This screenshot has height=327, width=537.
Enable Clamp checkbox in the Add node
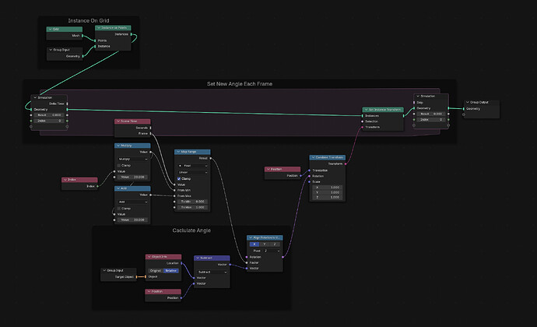[119, 209]
